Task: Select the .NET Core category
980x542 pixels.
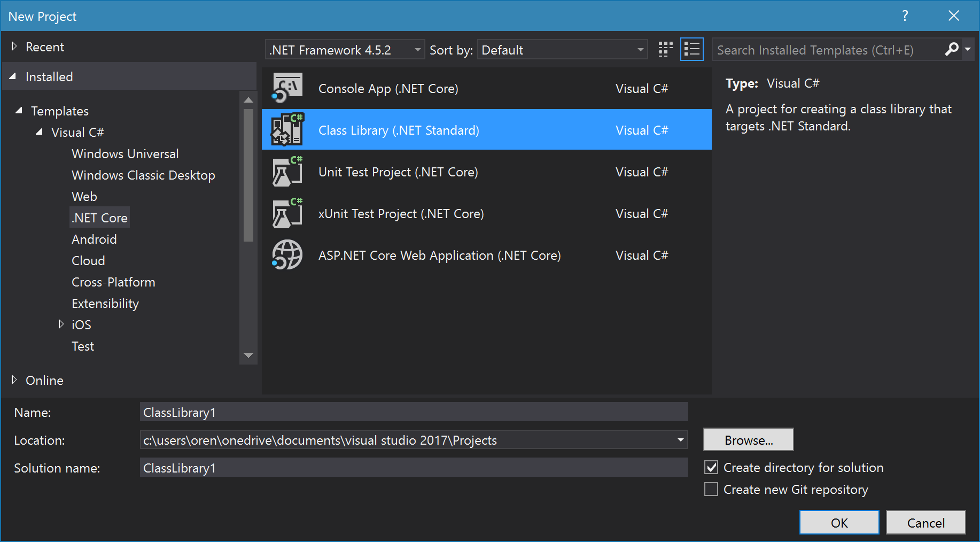Action: point(100,218)
